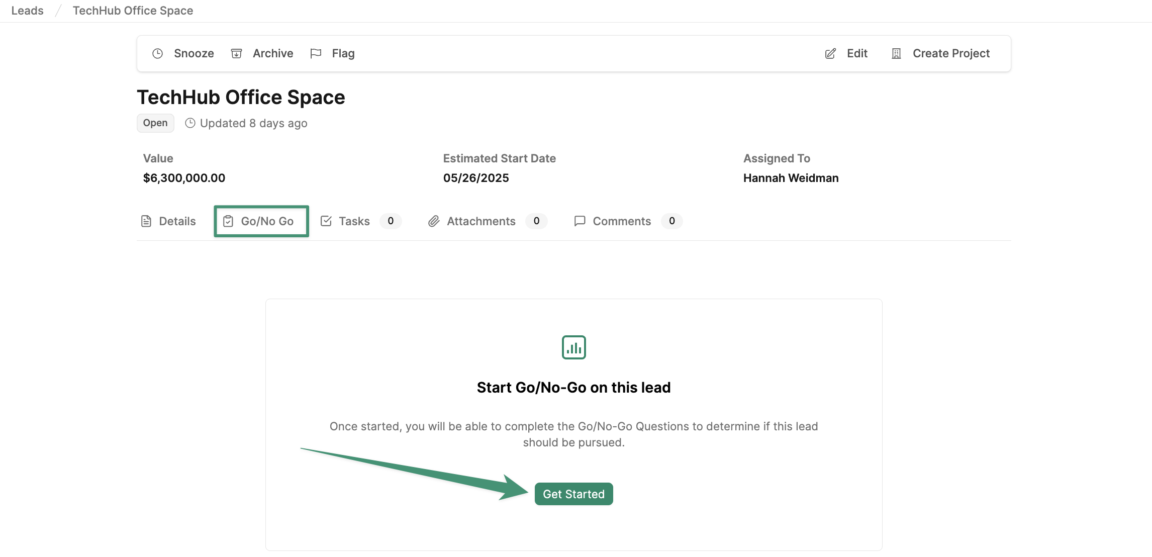This screenshot has width=1152, height=557.
Task: Click the Archive box icon
Action: pos(236,53)
